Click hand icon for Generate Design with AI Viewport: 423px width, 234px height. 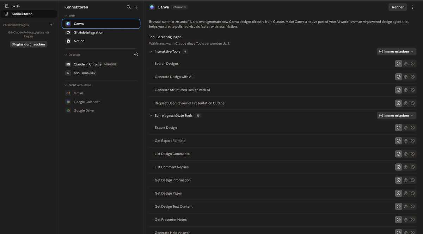click(406, 77)
